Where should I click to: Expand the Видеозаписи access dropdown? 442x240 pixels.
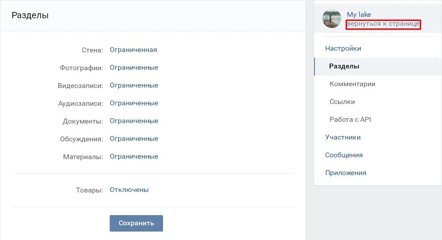click(134, 85)
